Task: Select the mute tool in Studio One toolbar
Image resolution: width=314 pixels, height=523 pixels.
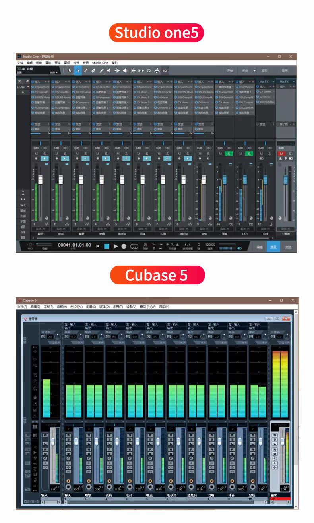Action: click(x=109, y=70)
